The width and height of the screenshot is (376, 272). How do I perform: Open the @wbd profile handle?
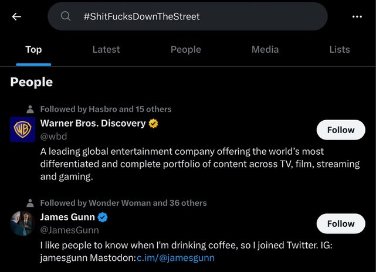click(53, 137)
